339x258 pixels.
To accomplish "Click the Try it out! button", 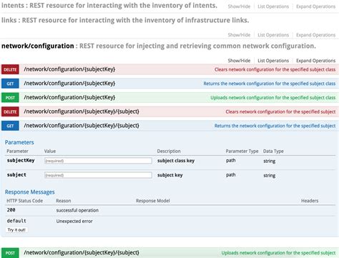I will (16, 230).
